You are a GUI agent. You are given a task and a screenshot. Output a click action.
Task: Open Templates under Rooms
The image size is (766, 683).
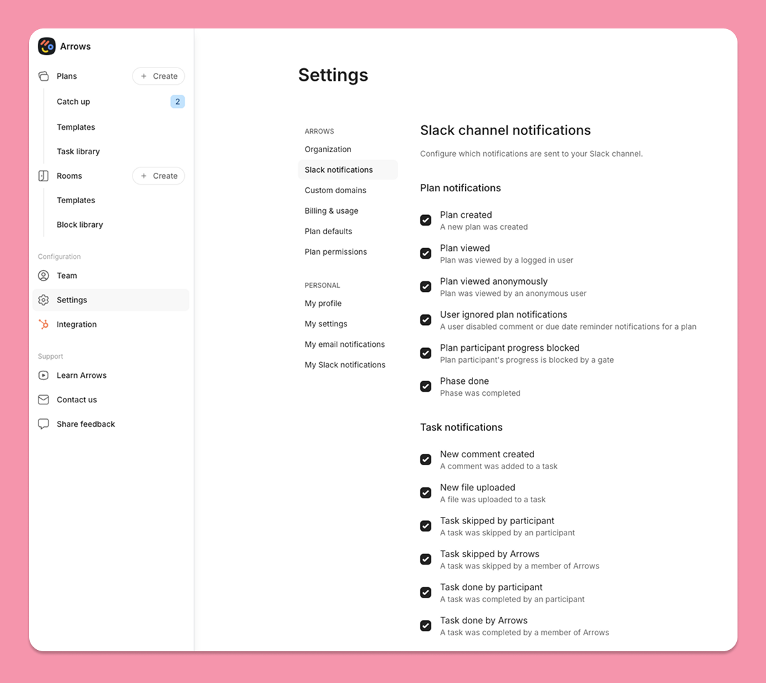pyautogui.click(x=76, y=200)
